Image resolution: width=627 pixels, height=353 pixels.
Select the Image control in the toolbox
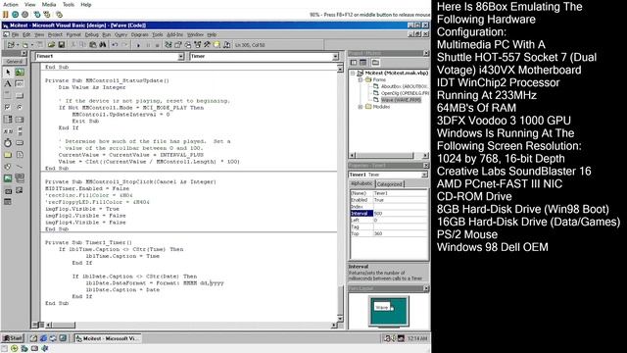[8, 178]
